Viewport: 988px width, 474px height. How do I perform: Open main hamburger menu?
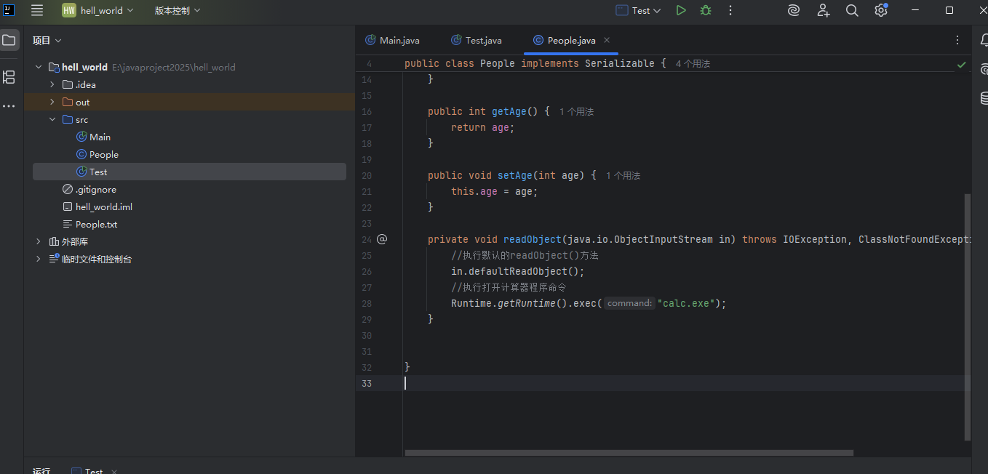37,10
